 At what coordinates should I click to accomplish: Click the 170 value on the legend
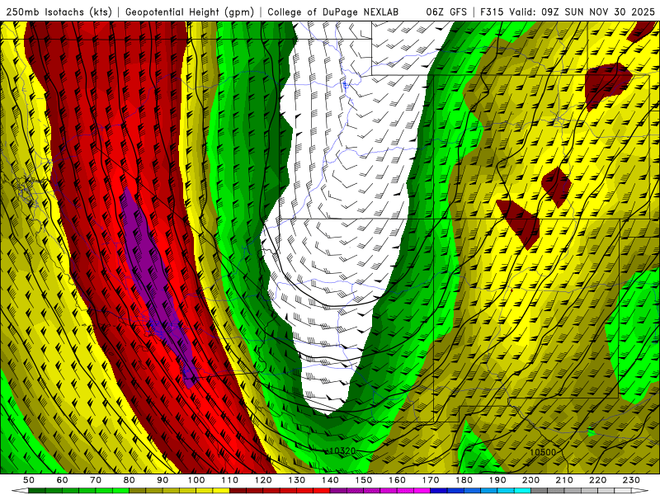[x=431, y=480]
